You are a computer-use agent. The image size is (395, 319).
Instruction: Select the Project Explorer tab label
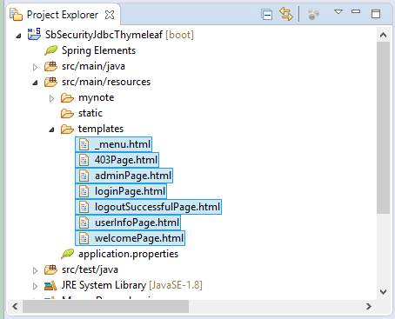click(63, 15)
